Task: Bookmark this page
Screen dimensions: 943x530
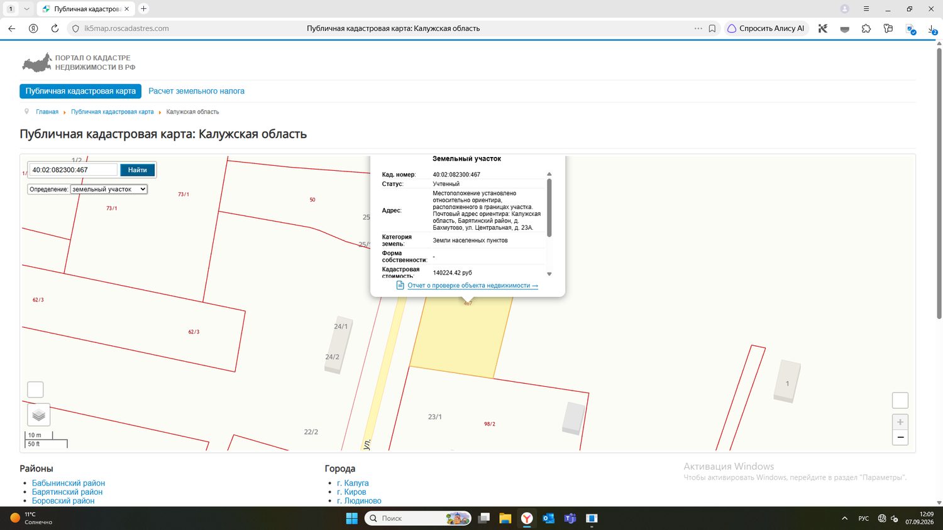Action: pyautogui.click(x=712, y=28)
